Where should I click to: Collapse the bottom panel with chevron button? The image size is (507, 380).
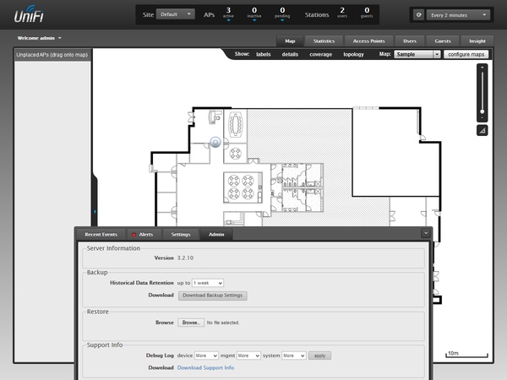[426, 233]
